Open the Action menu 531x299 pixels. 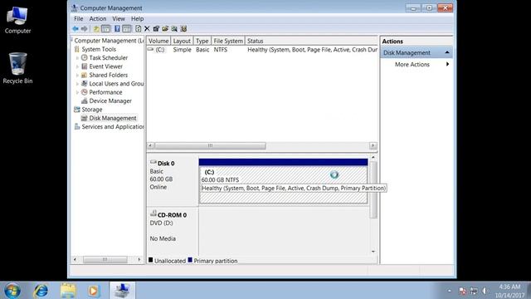click(98, 18)
